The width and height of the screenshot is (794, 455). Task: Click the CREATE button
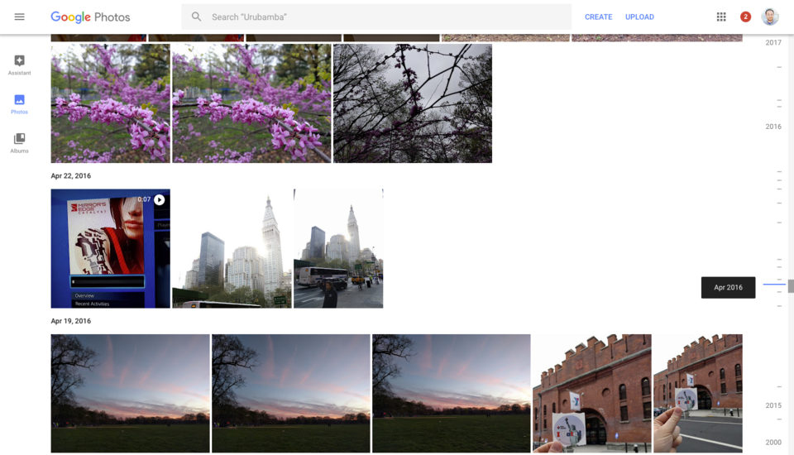598,17
